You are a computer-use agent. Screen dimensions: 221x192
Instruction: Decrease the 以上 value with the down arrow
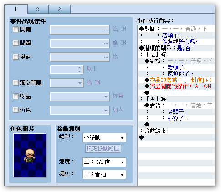tap(80, 71)
